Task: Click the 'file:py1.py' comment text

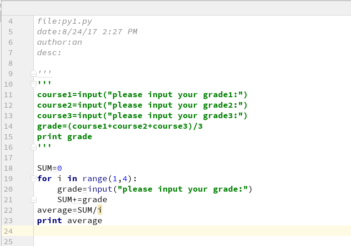Action: (64, 21)
